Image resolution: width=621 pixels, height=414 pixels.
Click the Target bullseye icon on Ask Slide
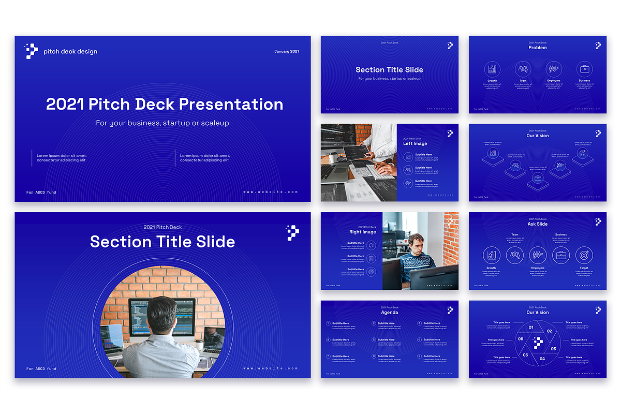click(x=584, y=255)
